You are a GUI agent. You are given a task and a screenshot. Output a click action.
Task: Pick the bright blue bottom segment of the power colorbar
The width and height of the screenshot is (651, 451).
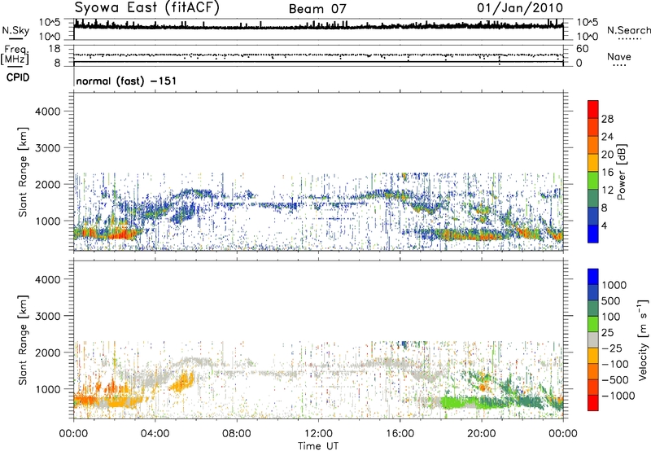pos(593,234)
